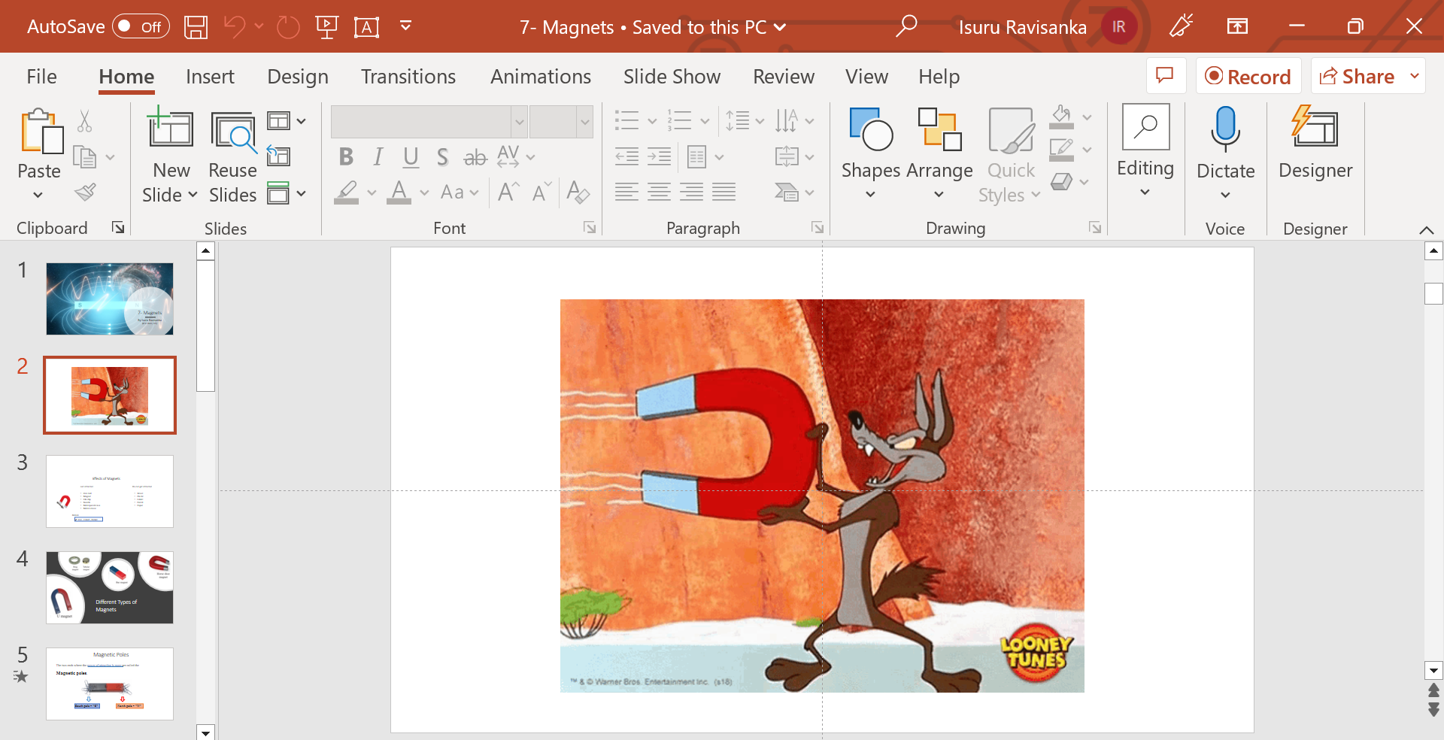The image size is (1444, 740).
Task: Open the Comments pane
Action: tap(1166, 76)
